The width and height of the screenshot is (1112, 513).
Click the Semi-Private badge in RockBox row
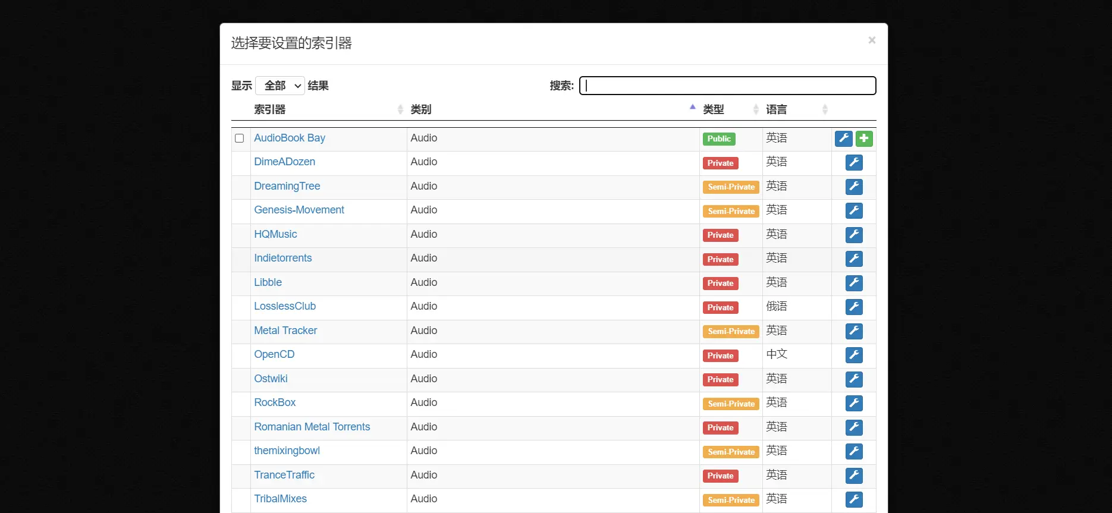pos(731,404)
